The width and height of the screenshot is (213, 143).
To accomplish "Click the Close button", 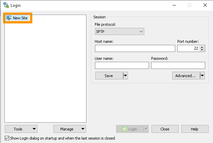I will pos(165,129).
